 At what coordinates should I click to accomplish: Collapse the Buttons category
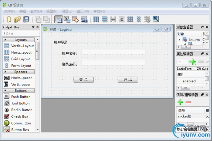point(5,90)
